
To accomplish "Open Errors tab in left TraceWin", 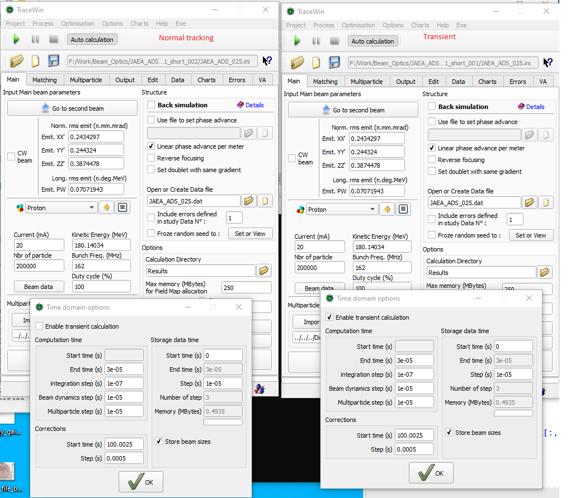I will 237,80.
